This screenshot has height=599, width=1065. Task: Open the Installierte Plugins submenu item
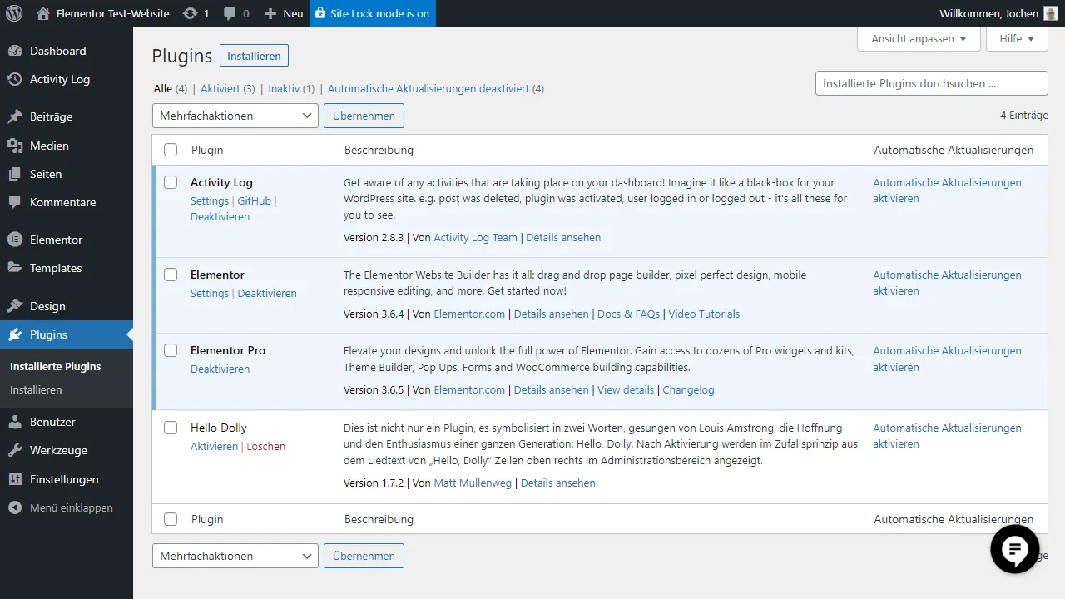click(56, 366)
